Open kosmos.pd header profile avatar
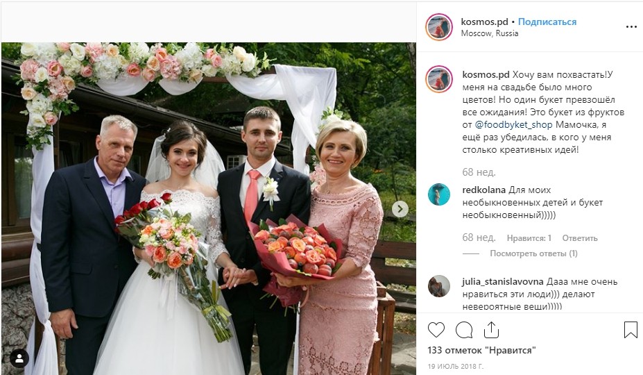Viewport: 643px width, 375px height. pos(439,27)
